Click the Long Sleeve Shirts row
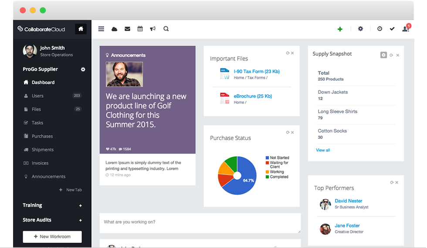The image size is (427, 248). click(x=356, y=115)
